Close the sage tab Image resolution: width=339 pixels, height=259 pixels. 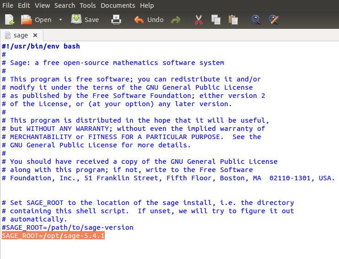pyautogui.click(x=35, y=35)
